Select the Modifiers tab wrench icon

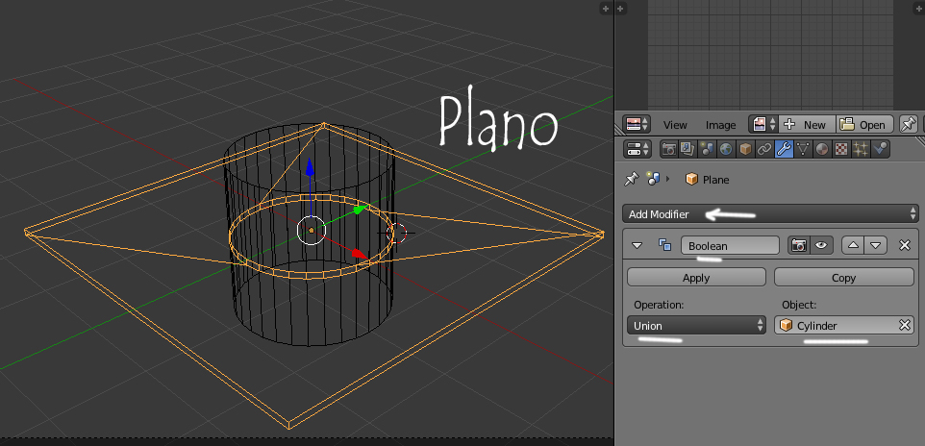coord(784,149)
